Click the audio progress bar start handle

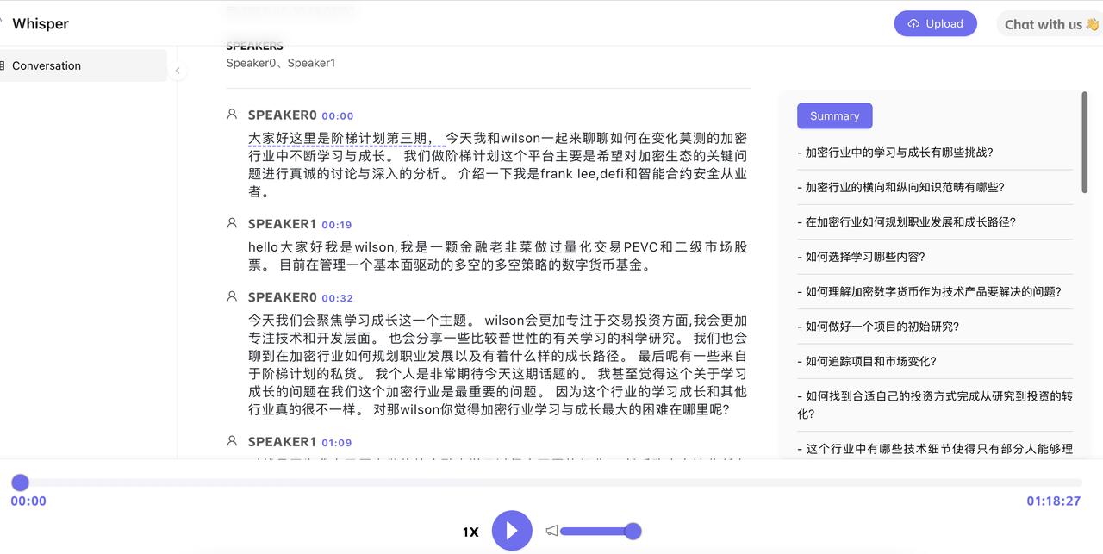click(20, 482)
